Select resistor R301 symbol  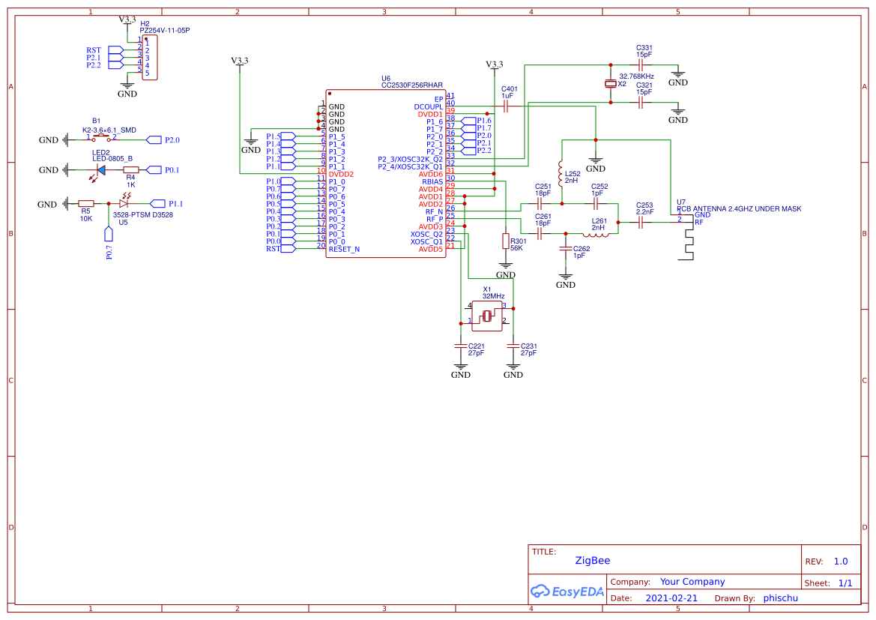(x=506, y=241)
